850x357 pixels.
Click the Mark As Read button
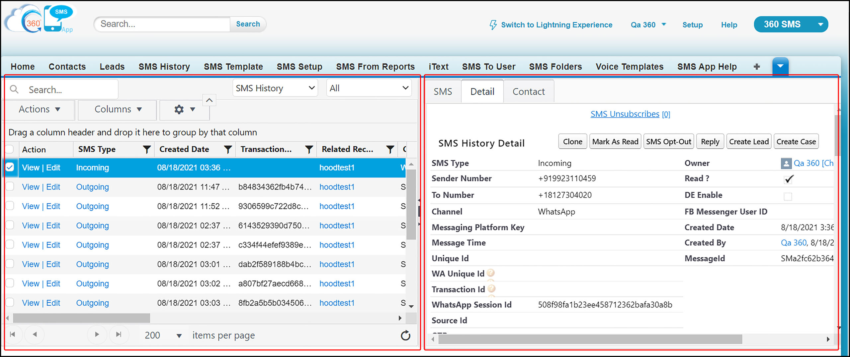(615, 141)
